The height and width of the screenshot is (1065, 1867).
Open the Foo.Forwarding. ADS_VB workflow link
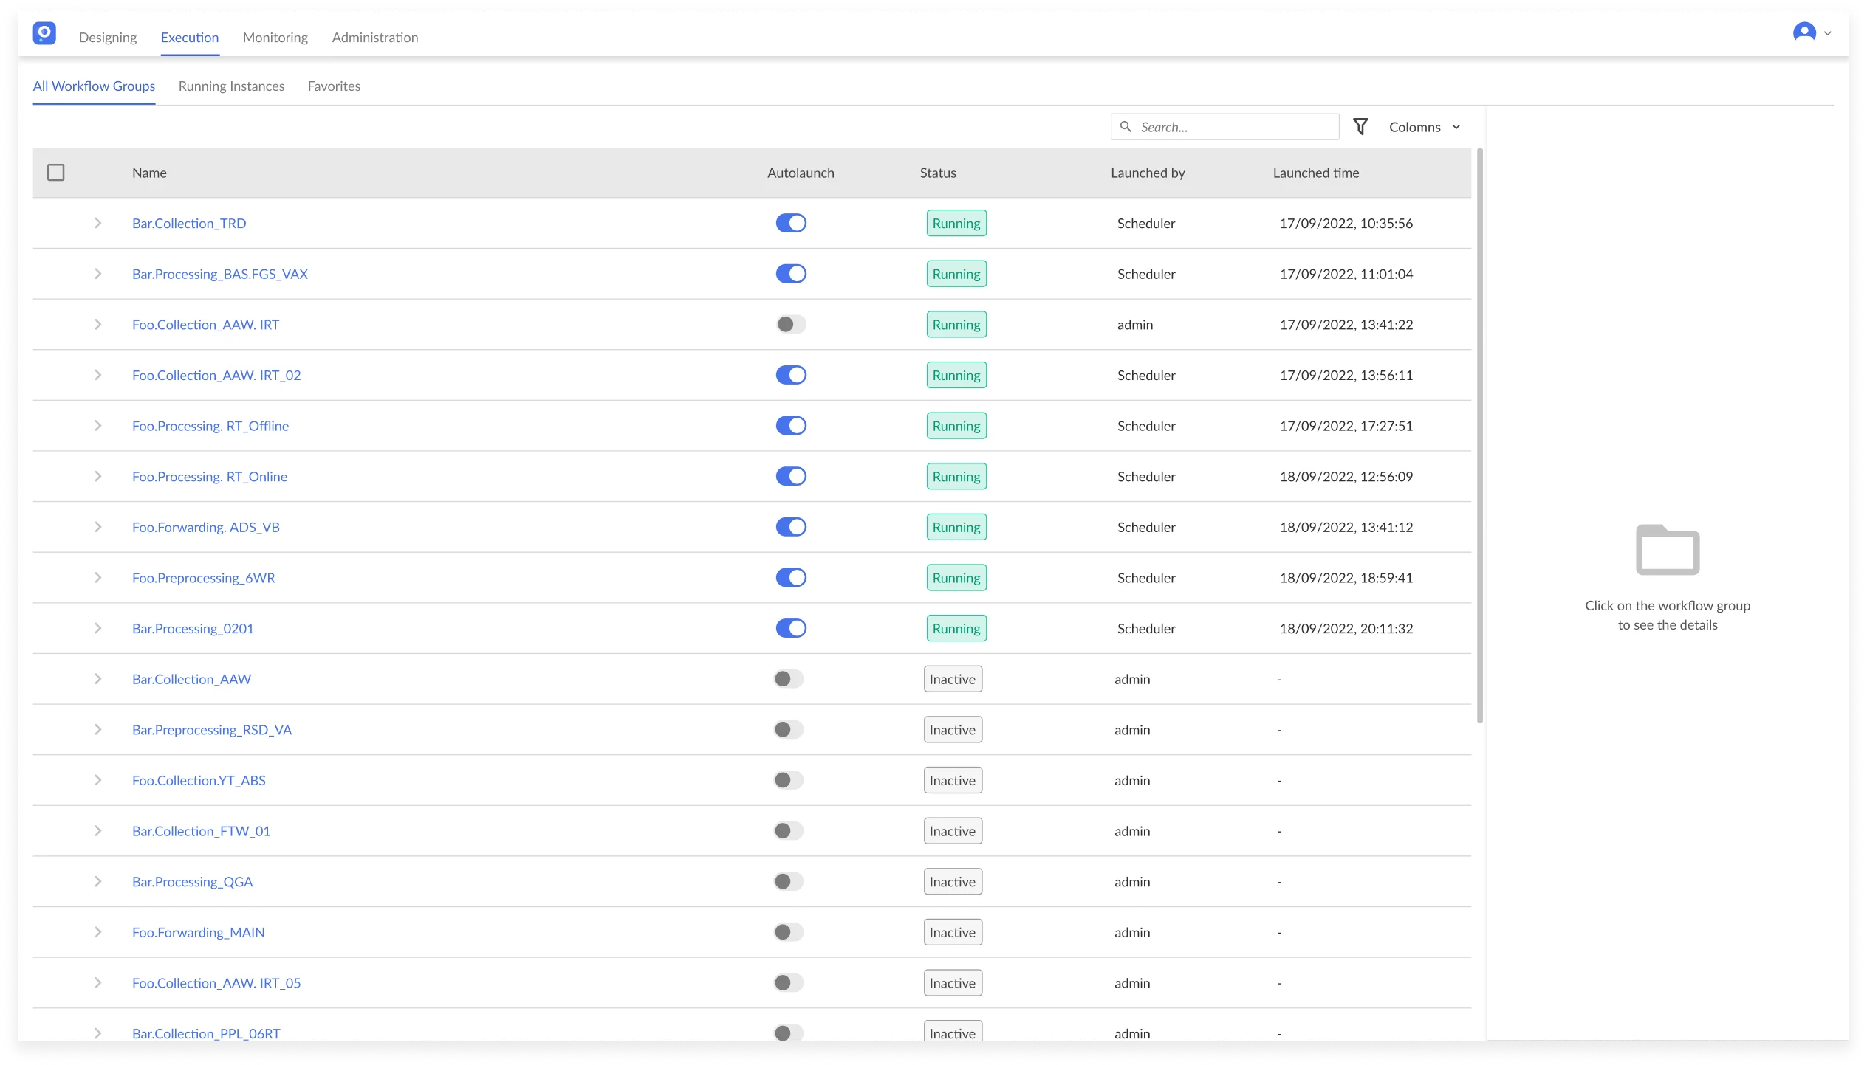click(205, 528)
